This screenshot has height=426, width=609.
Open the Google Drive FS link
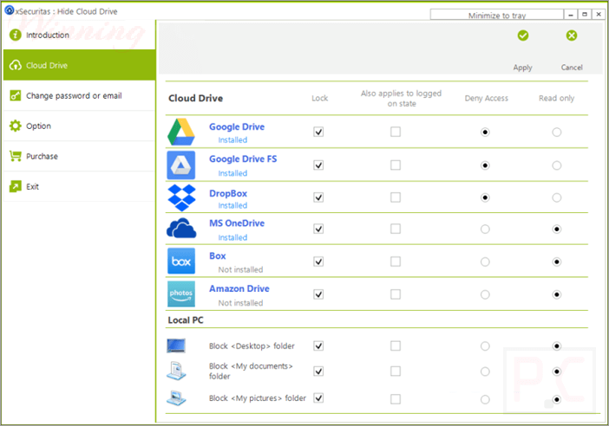point(243,159)
